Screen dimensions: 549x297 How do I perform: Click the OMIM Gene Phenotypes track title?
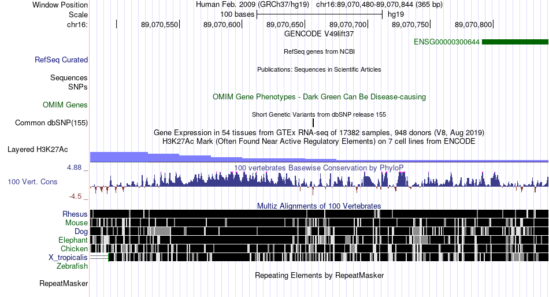point(319,97)
